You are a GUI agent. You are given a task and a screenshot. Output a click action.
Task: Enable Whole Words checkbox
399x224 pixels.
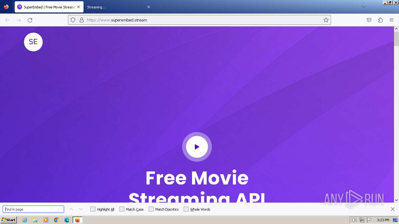coord(186,209)
